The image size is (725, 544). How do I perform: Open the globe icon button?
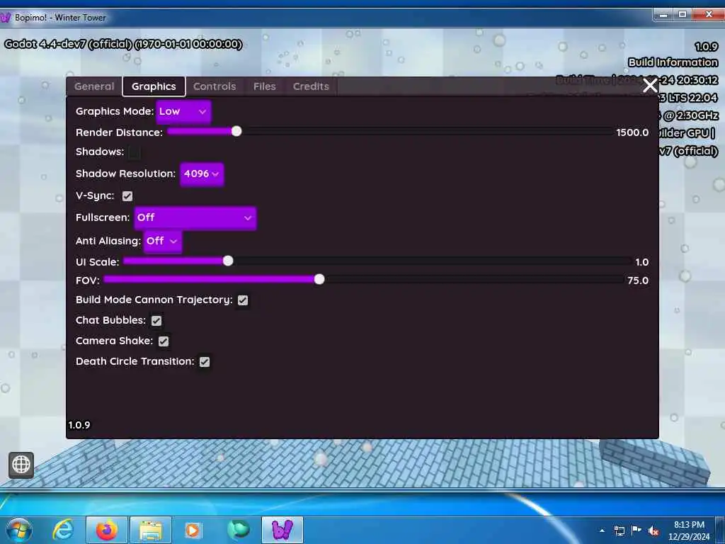pyautogui.click(x=21, y=465)
